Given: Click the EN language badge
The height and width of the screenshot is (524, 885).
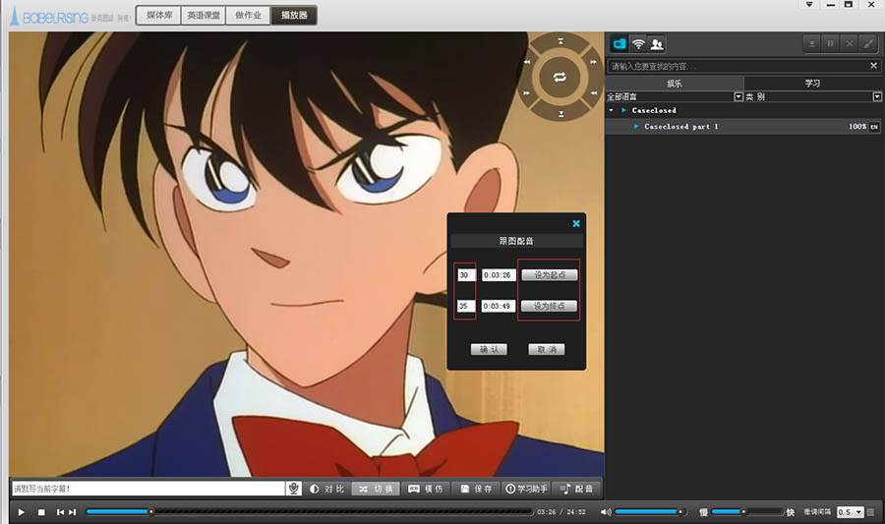Looking at the screenshot, I should [x=874, y=127].
